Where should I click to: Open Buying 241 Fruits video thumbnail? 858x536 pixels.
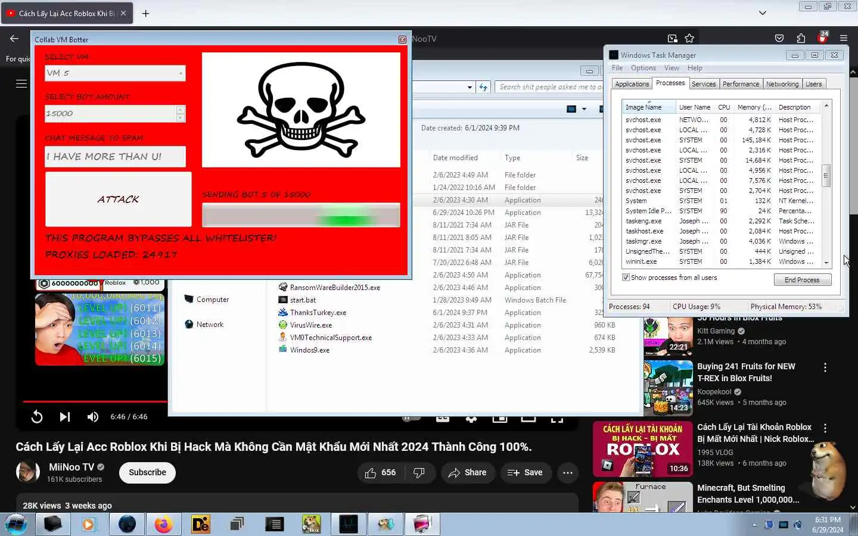point(668,388)
